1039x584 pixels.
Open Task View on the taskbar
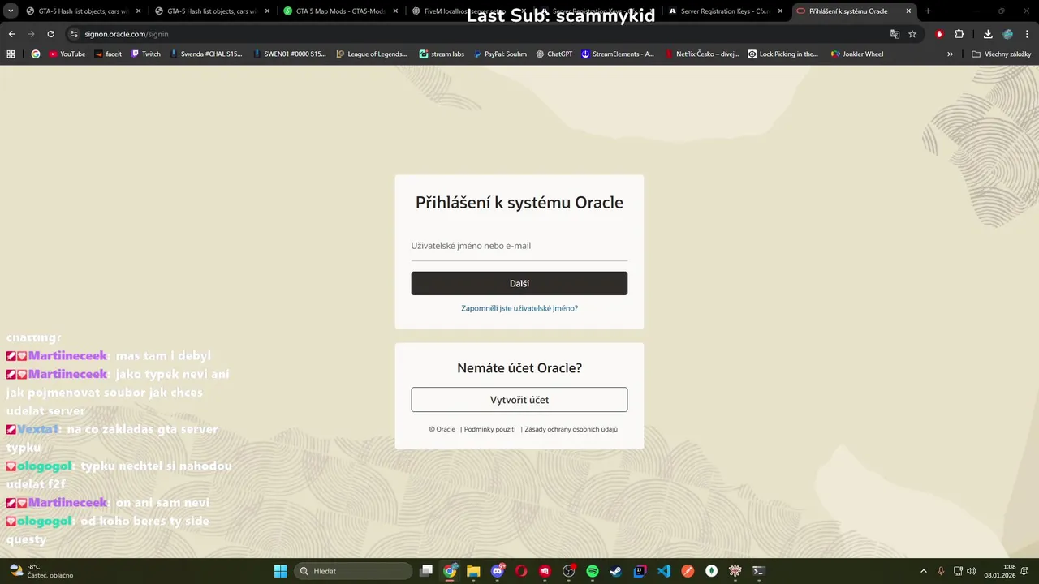[426, 571]
